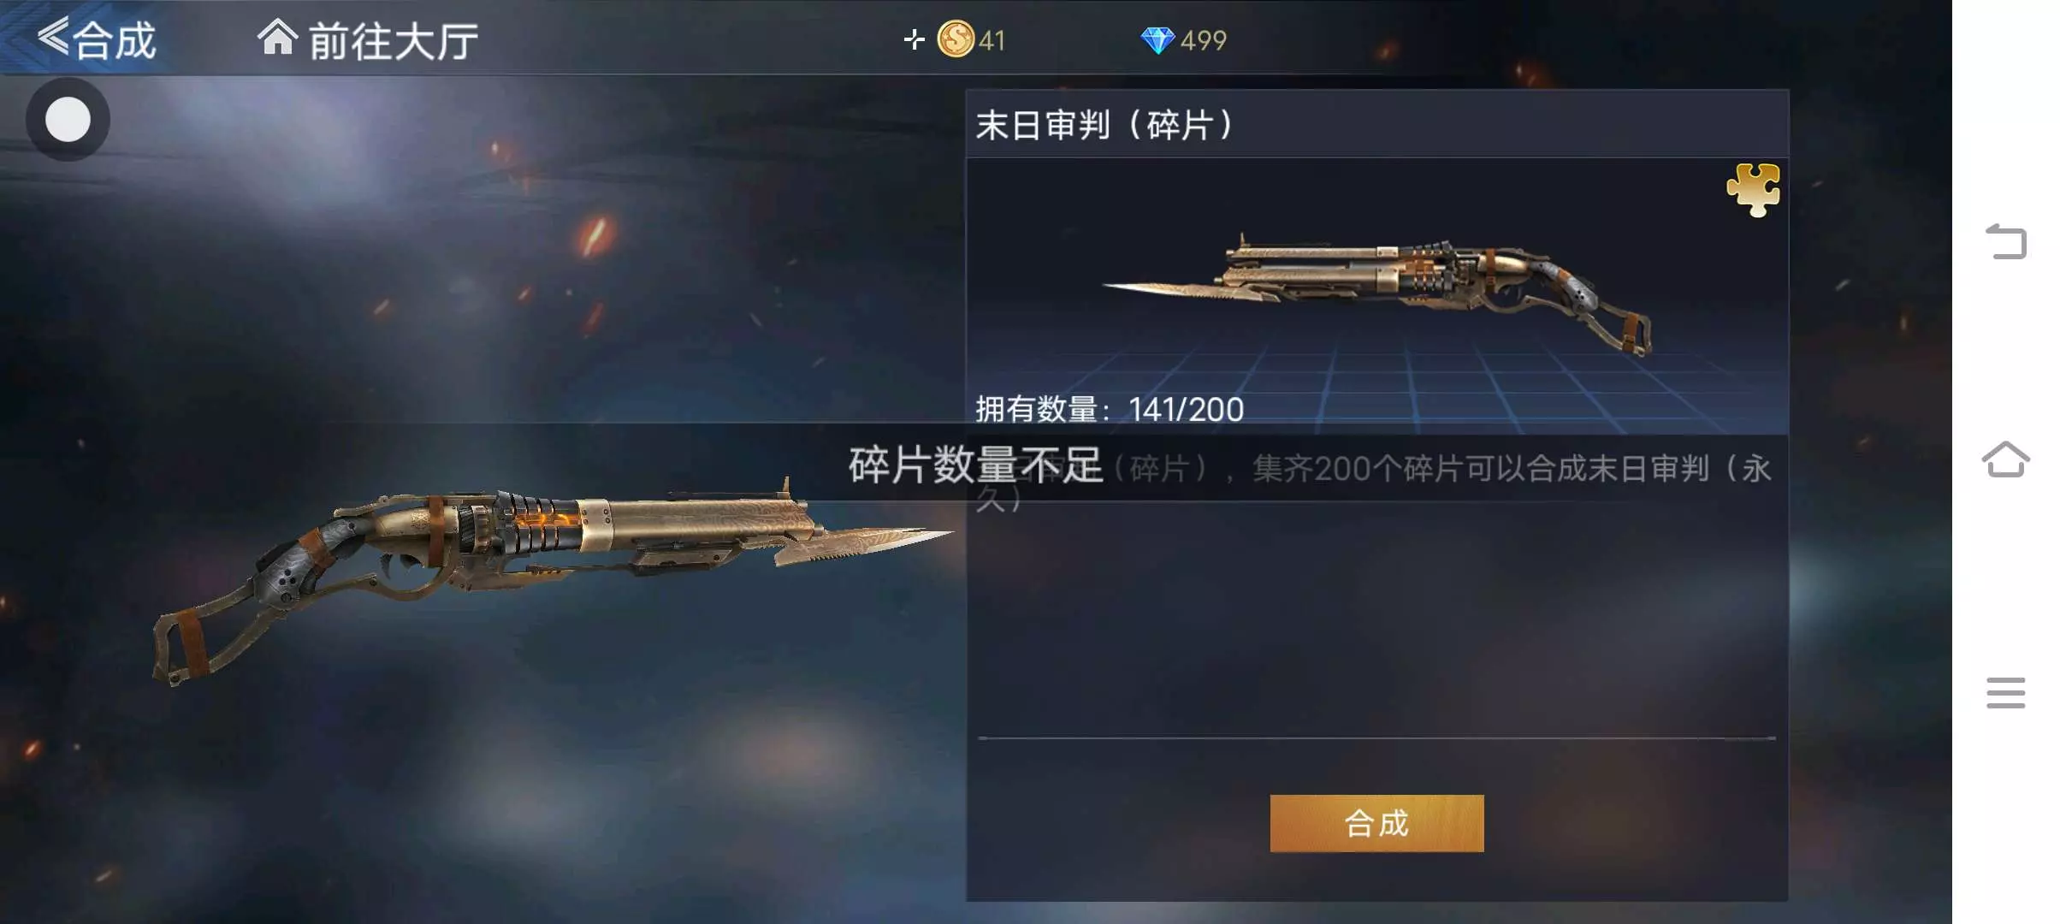Tap the 拥有数量 141/200 progress count
Viewport: 2060px width, 924px height.
1110,410
